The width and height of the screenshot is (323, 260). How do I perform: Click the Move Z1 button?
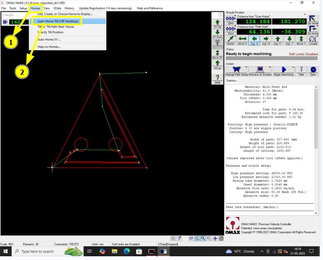(217, 55)
